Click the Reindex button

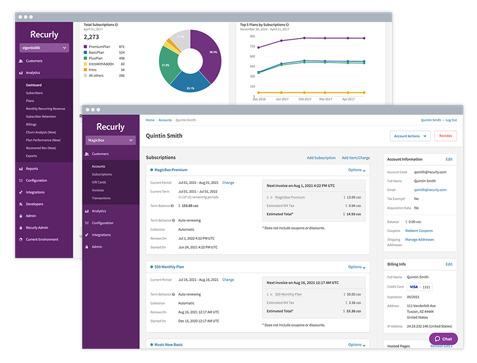tap(446, 136)
